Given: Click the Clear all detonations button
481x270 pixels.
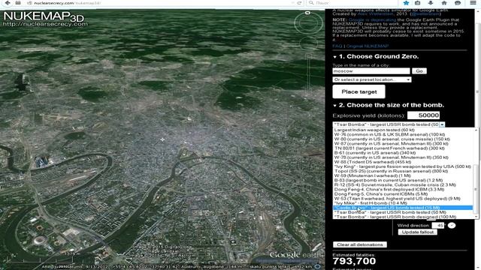Looking at the screenshot, I should [x=359, y=244].
